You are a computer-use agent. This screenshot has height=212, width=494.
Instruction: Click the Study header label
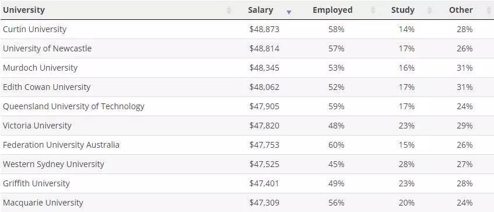click(x=402, y=10)
